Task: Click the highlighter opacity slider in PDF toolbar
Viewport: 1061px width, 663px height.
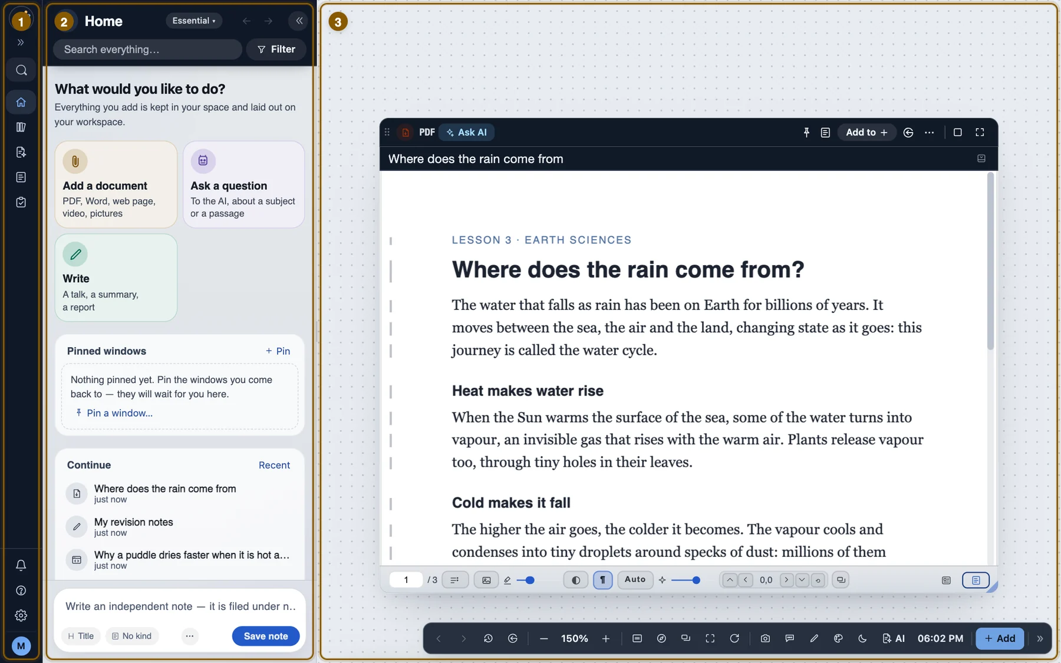Action: (526, 580)
